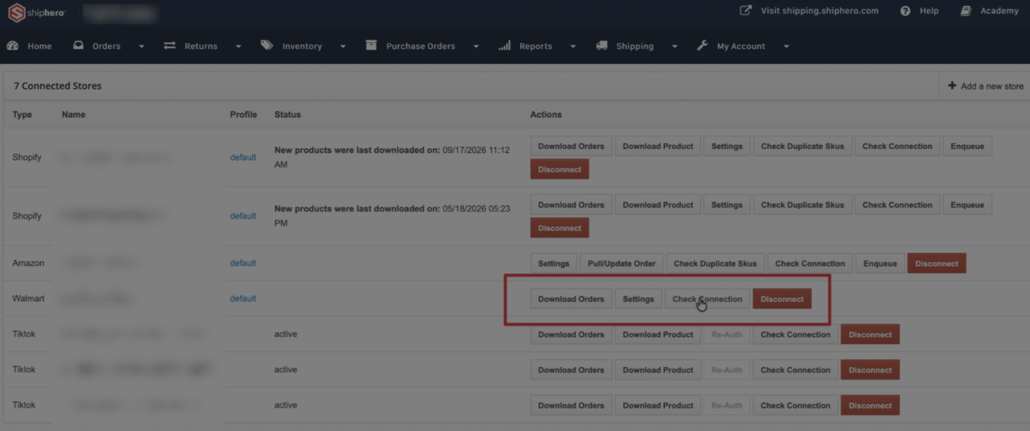Click the Help question mark icon
The height and width of the screenshot is (431, 1030).
[905, 11]
